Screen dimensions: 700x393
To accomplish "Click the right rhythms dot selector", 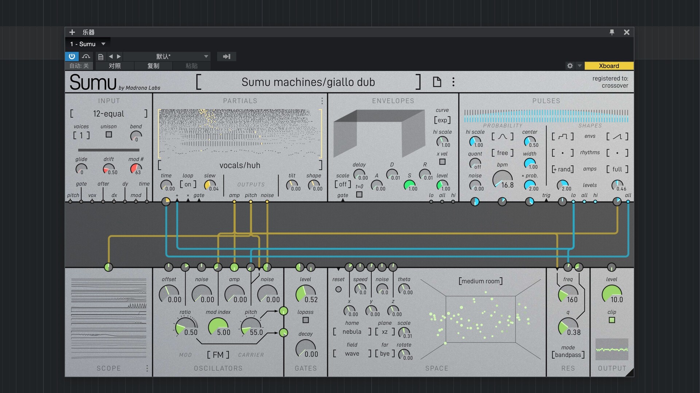I will pyautogui.click(x=617, y=153).
